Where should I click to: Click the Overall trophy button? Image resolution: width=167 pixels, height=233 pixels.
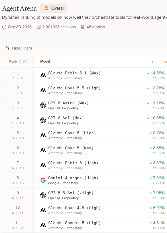[54, 8]
